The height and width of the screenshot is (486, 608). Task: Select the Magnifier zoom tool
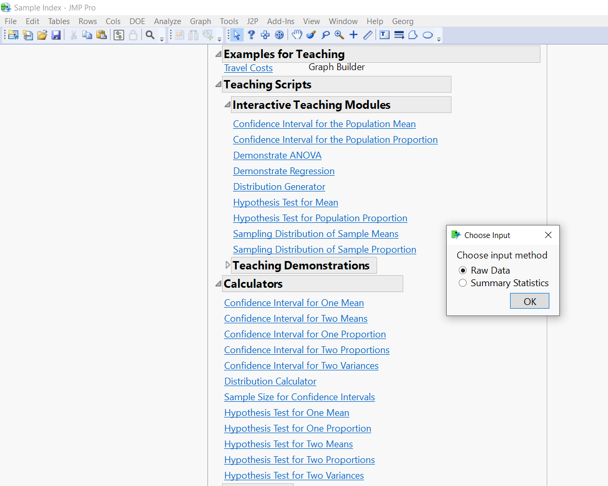(339, 35)
